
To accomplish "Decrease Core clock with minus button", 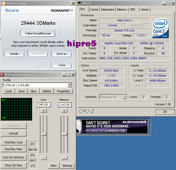I will pos(44,158).
